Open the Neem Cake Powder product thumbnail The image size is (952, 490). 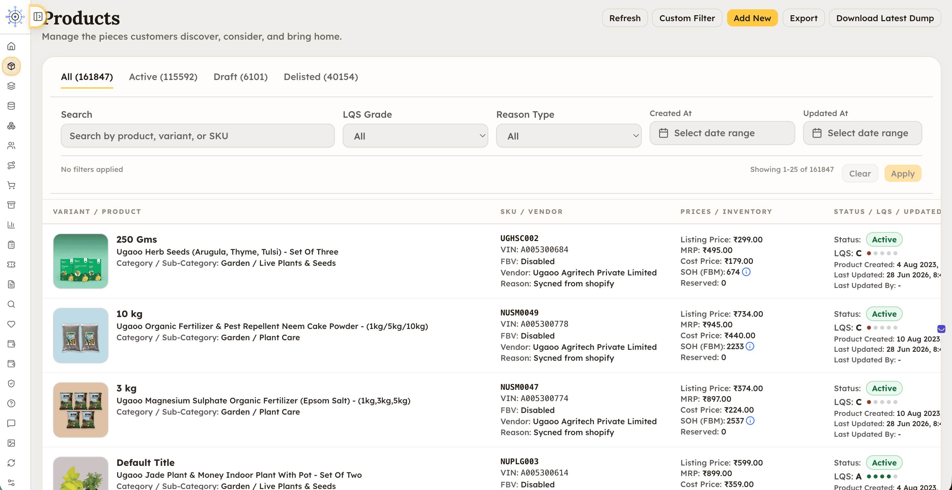pos(81,336)
